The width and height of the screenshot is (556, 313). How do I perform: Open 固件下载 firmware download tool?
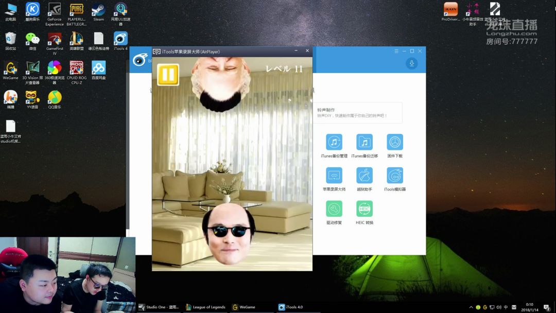click(x=395, y=142)
